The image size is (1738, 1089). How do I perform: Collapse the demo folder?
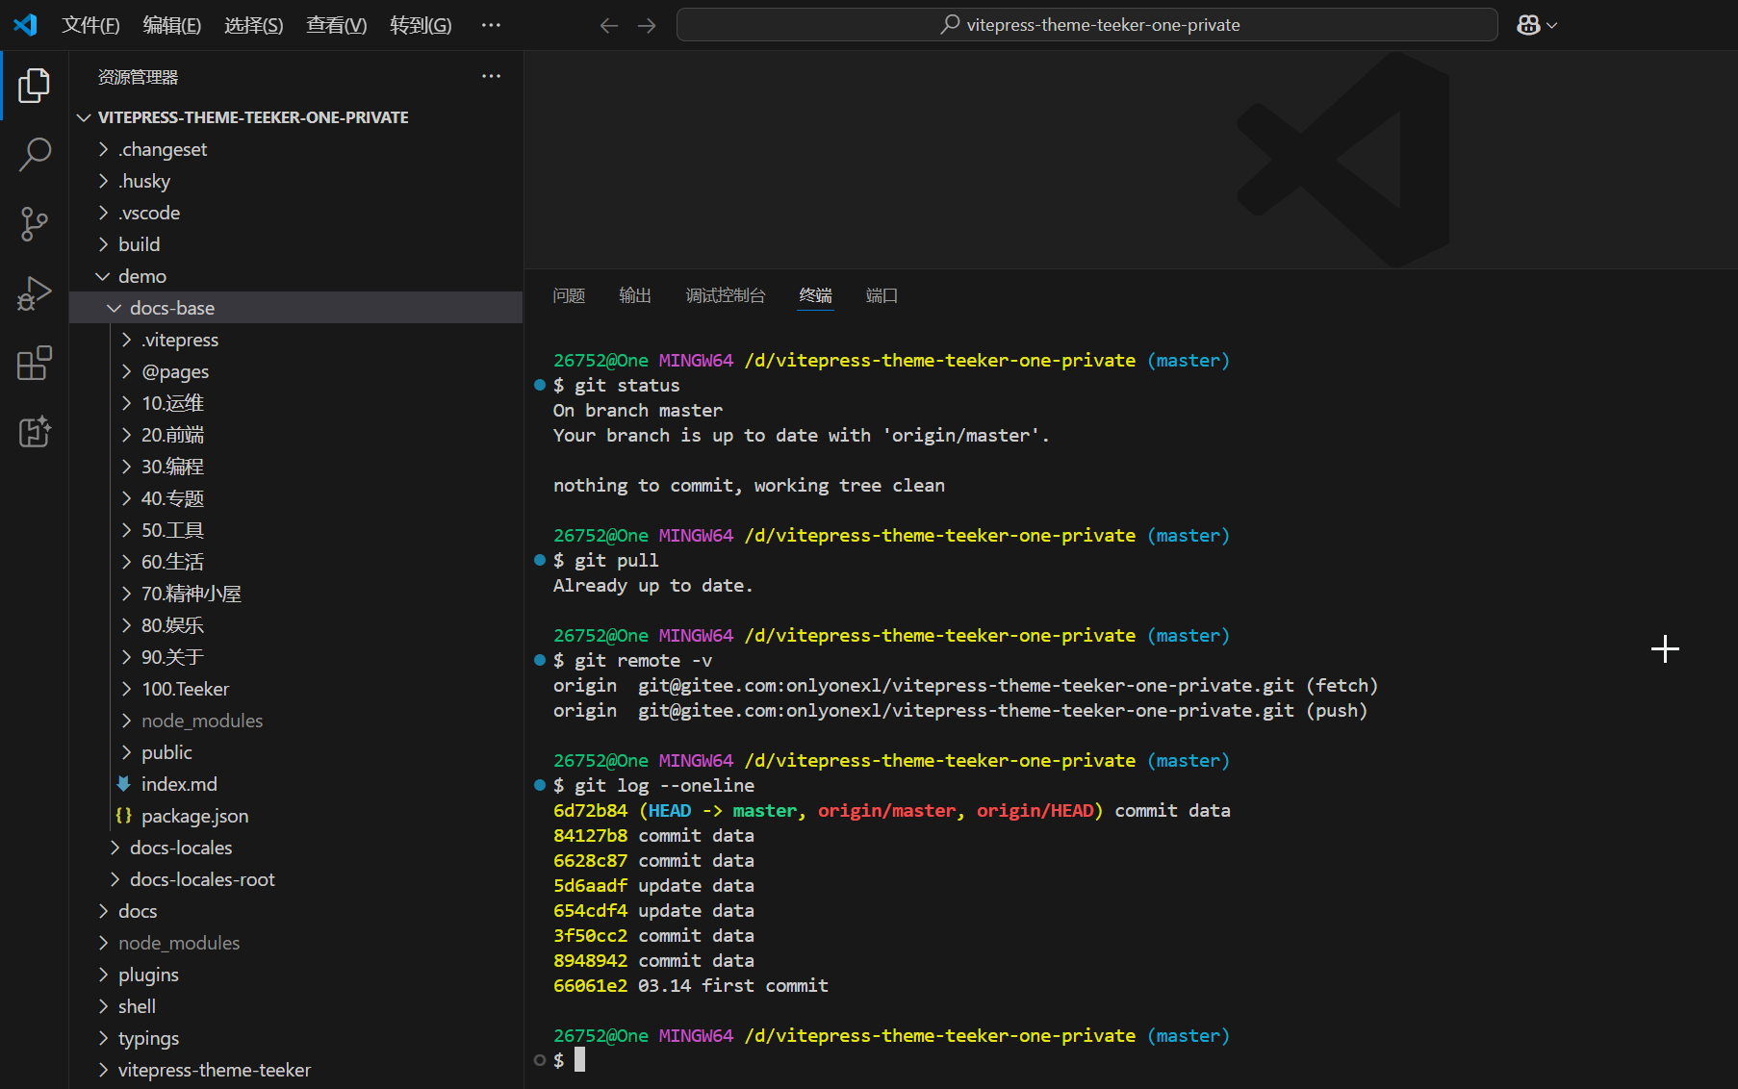[296, 276]
